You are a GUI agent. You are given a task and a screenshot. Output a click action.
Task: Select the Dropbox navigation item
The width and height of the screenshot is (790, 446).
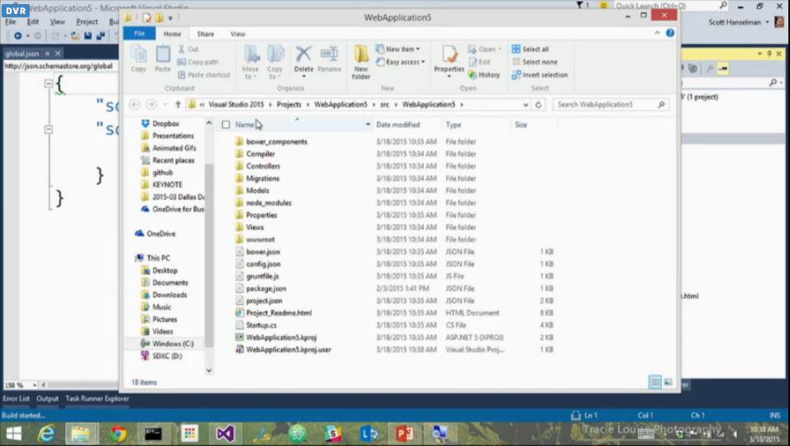pyautogui.click(x=166, y=124)
